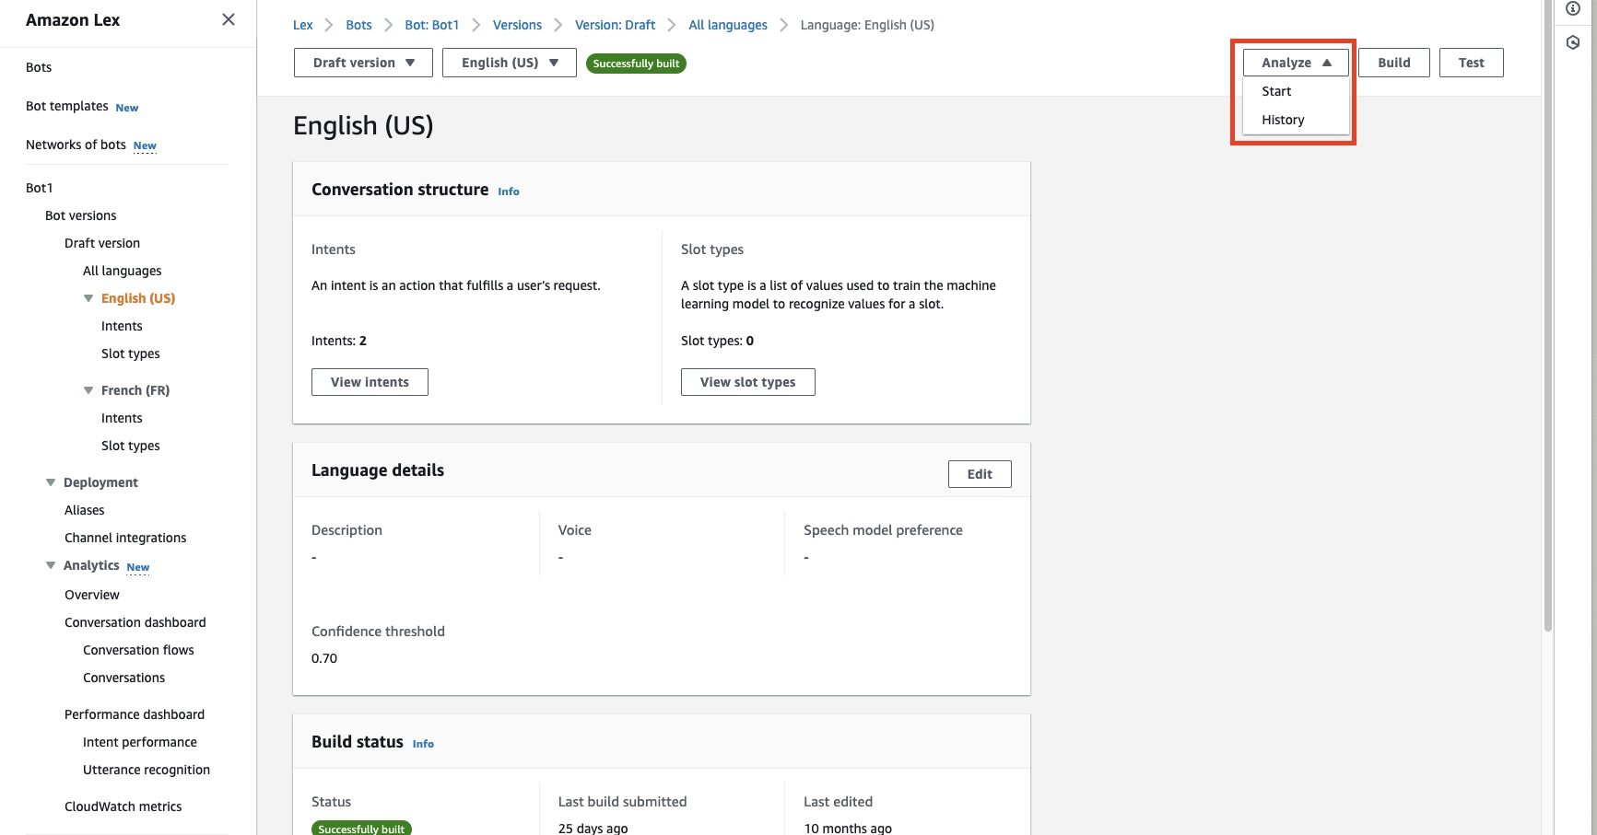Close the Amazon Lex navigation sidebar
The height and width of the screenshot is (835, 1597).
pos(228,18)
